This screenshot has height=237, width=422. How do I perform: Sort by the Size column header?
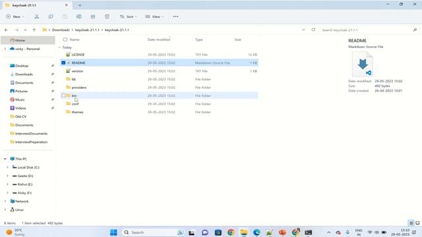click(237, 39)
